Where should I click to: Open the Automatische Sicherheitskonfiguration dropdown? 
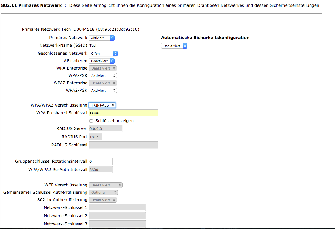pos(174,46)
